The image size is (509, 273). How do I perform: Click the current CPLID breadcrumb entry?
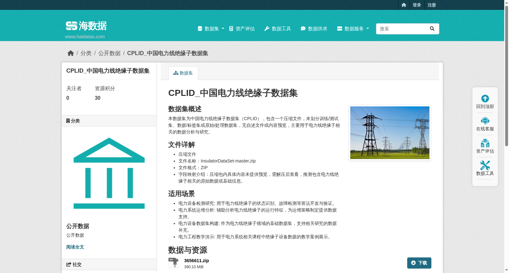[x=168, y=53]
